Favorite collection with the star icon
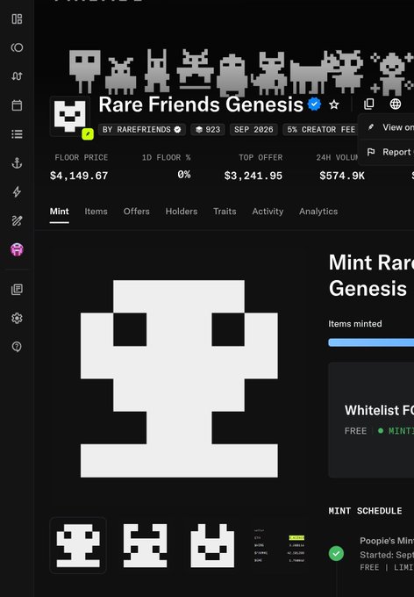 click(334, 104)
